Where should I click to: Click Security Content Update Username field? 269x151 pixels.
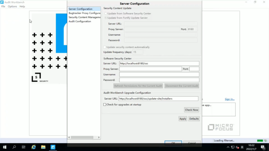coord(161,35)
